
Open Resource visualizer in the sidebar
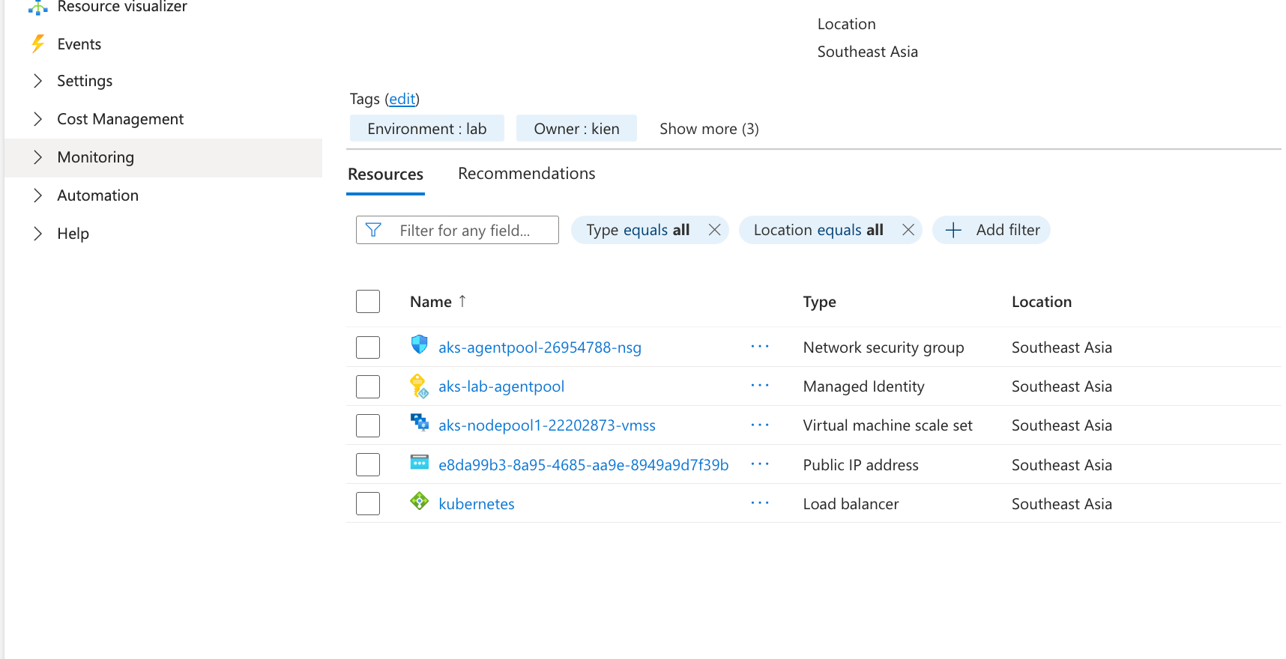[x=122, y=7]
